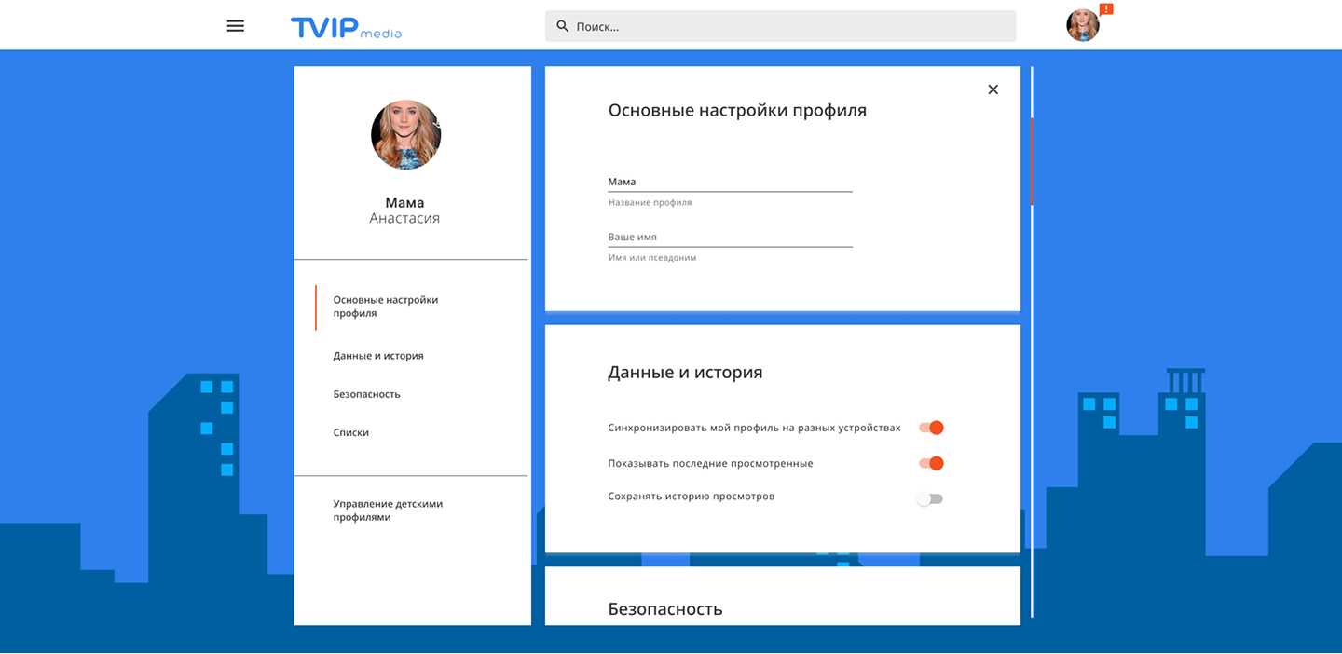The height and width of the screenshot is (654, 1342).
Task: Click the orange notification badge
Action: pyautogui.click(x=1106, y=9)
